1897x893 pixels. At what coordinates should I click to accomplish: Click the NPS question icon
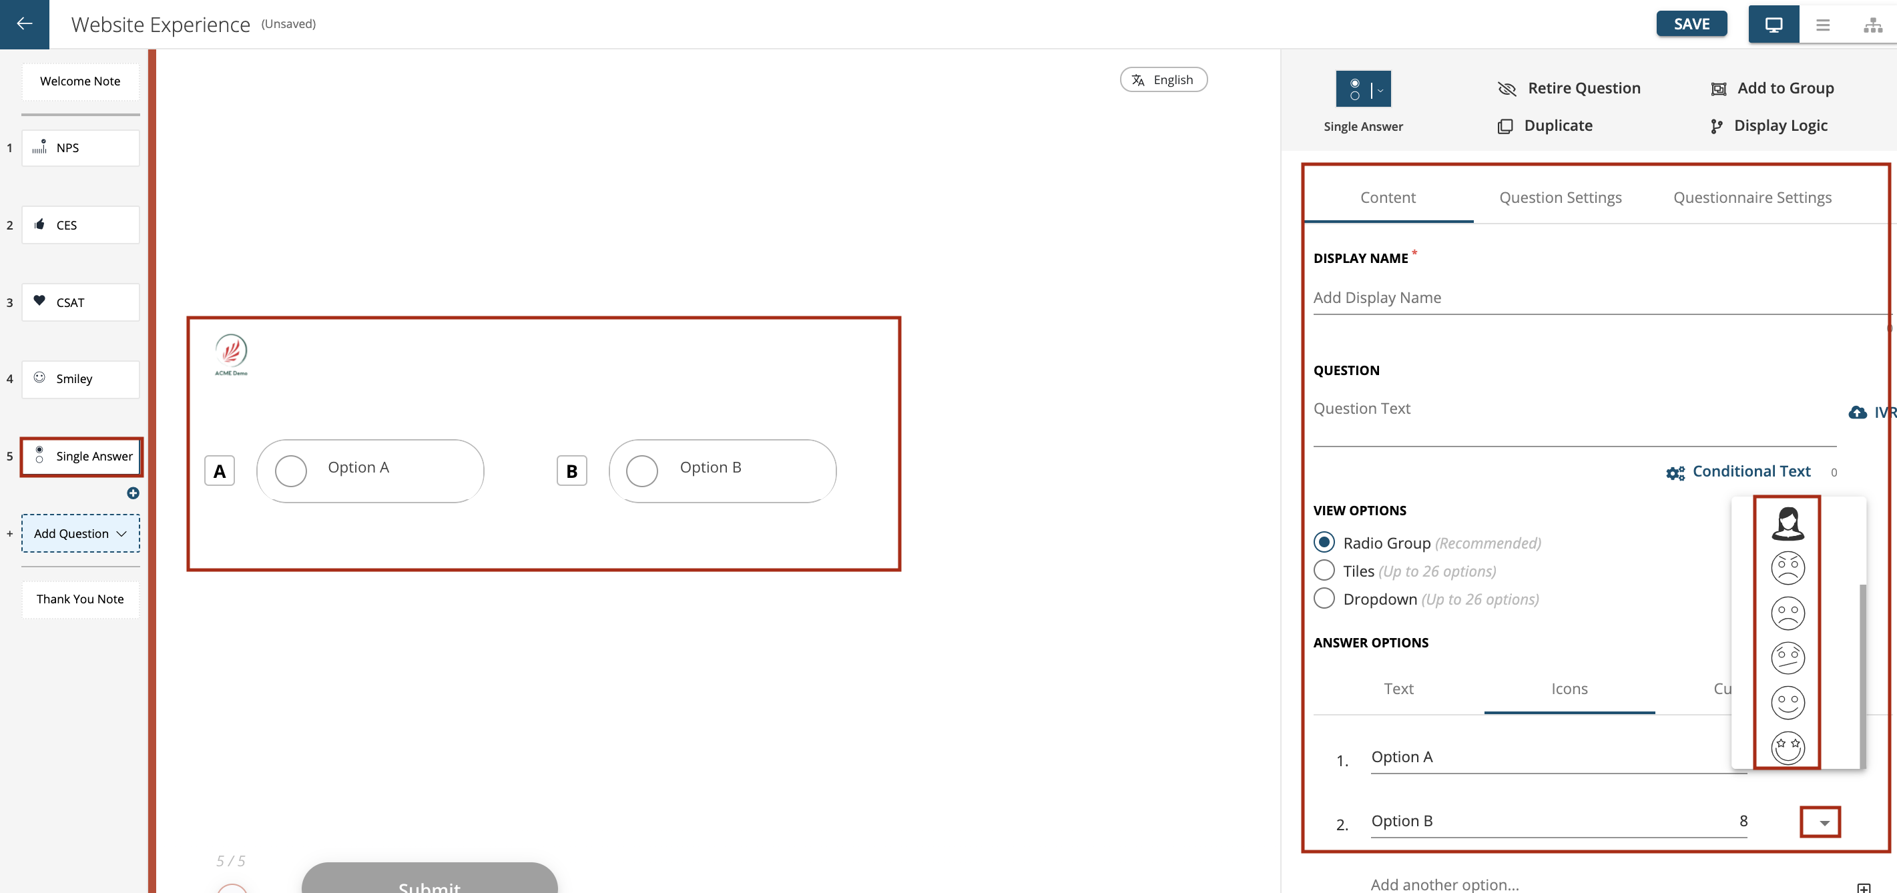[x=40, y=147]
